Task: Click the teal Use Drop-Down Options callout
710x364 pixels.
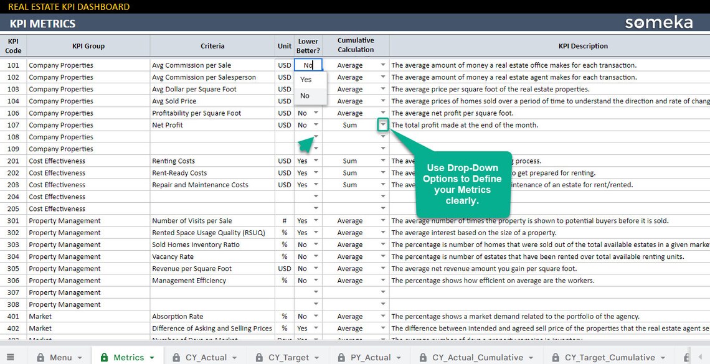Action: tap(464, 184)
